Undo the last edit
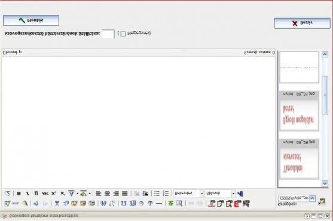Screen dimensions: 333x221 [x=36, y=204]
